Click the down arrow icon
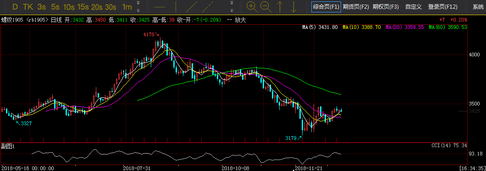This screenshot has width=486, height=171. (x=294, y=6)
